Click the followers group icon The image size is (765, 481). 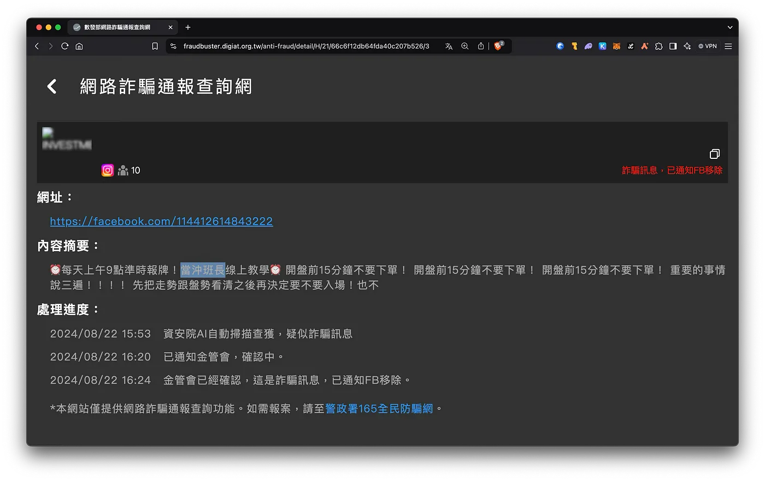123,170
